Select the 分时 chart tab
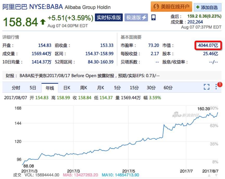Screen dimensions: 225x179 coord(16,88)
